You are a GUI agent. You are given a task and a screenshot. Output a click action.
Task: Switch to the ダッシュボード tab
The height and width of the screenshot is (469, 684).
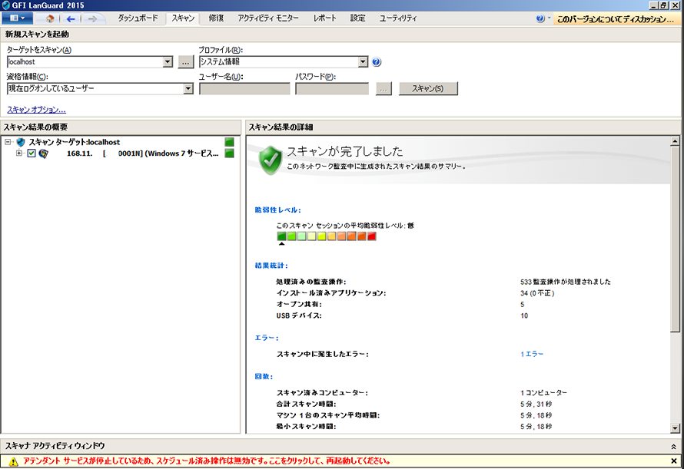[138, 18]
